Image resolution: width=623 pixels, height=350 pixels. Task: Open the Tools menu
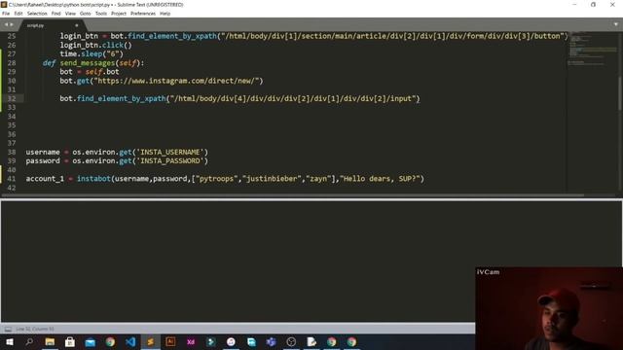coord(101,14)
